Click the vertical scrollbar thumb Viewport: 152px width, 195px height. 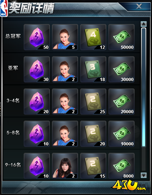tap(144, 87)
